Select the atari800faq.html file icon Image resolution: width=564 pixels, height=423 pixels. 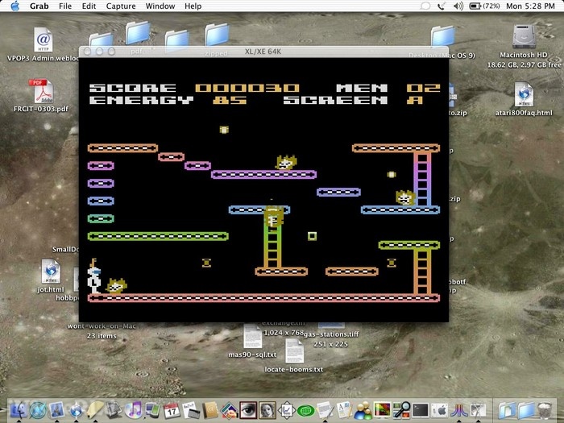tap(524, 94)
